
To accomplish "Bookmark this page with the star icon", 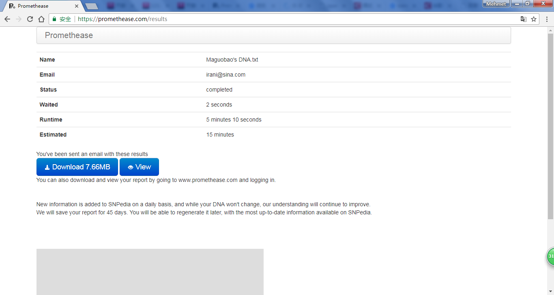I will 534,19.
